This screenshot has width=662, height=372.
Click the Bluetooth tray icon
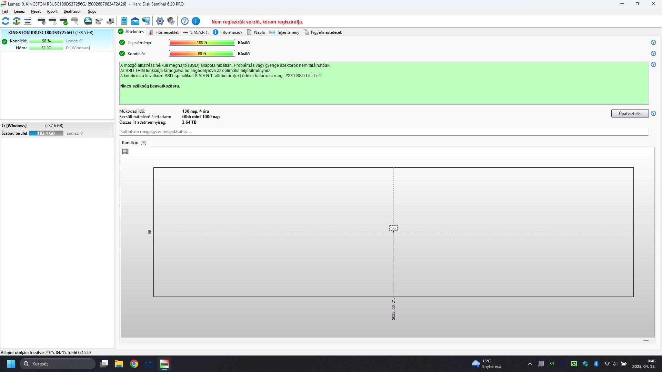click(x=596, y=364)
